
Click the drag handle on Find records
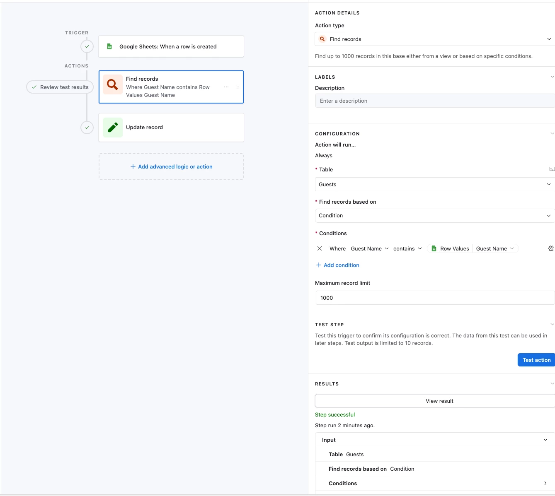click(x=238, y=87)
